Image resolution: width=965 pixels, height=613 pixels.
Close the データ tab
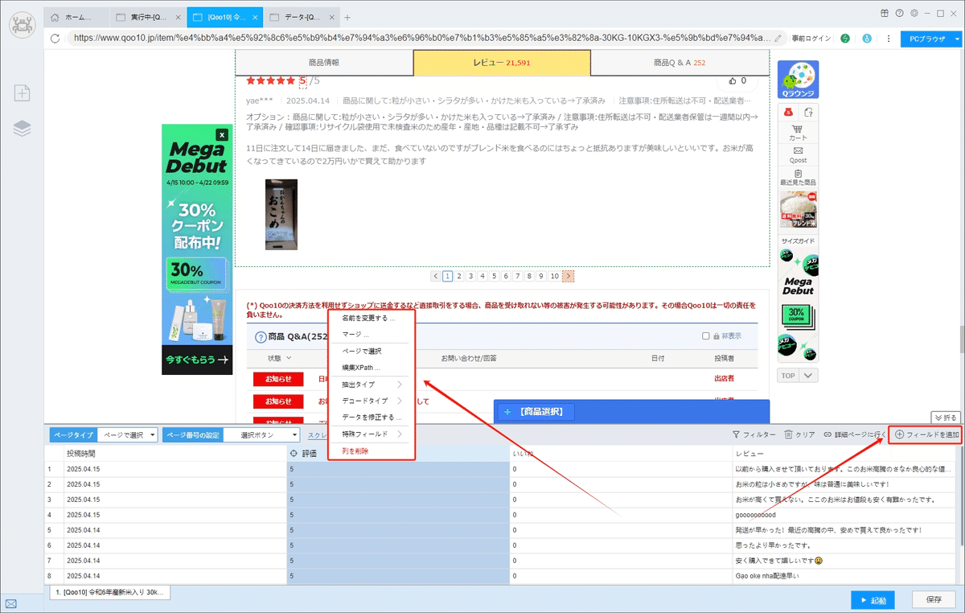pos(331,17)
